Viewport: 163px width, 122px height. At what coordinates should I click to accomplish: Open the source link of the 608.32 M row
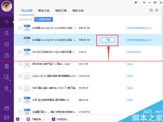pos(139,28)
